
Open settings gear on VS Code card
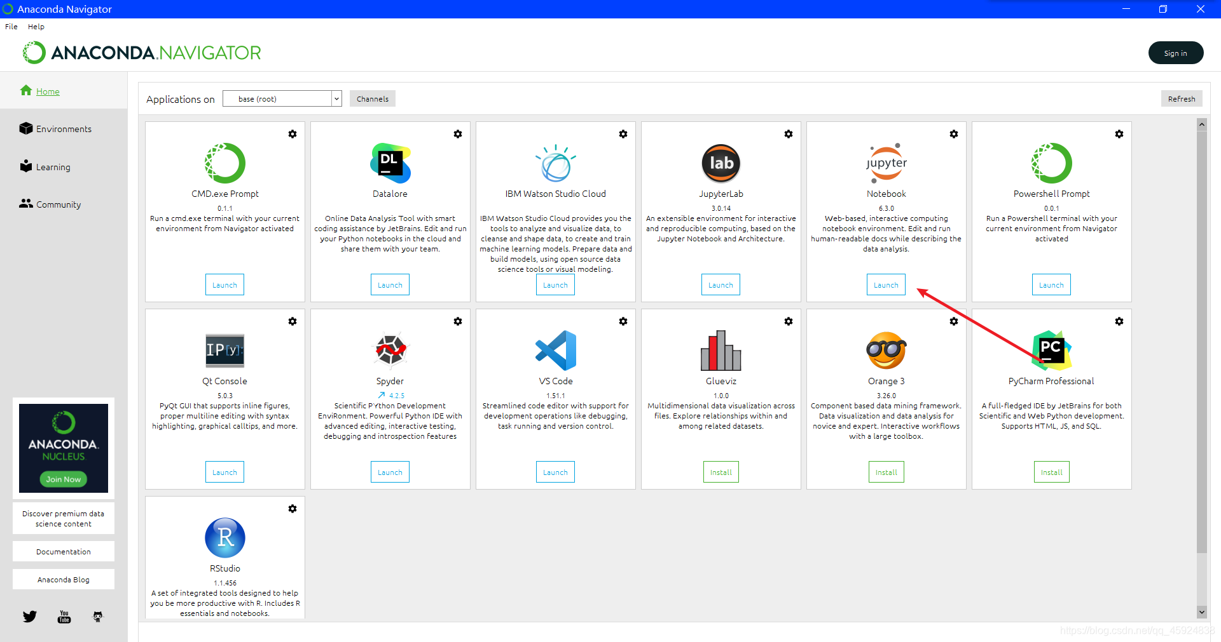coord(623,321)
